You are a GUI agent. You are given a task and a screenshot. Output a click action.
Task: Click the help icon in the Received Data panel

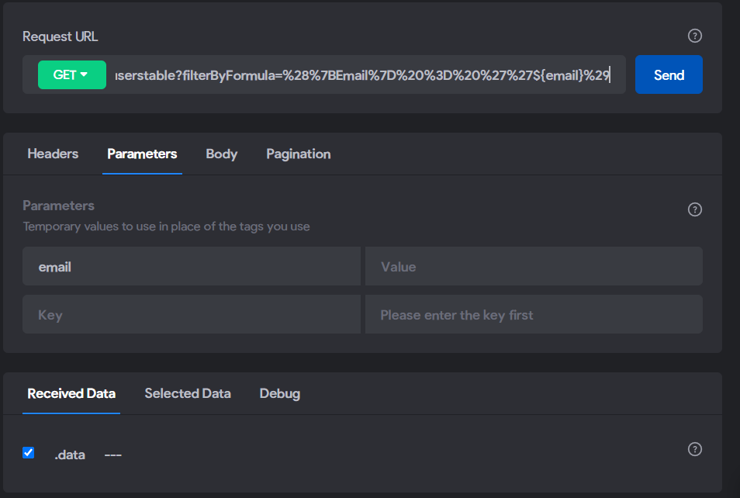click(694, 449)
